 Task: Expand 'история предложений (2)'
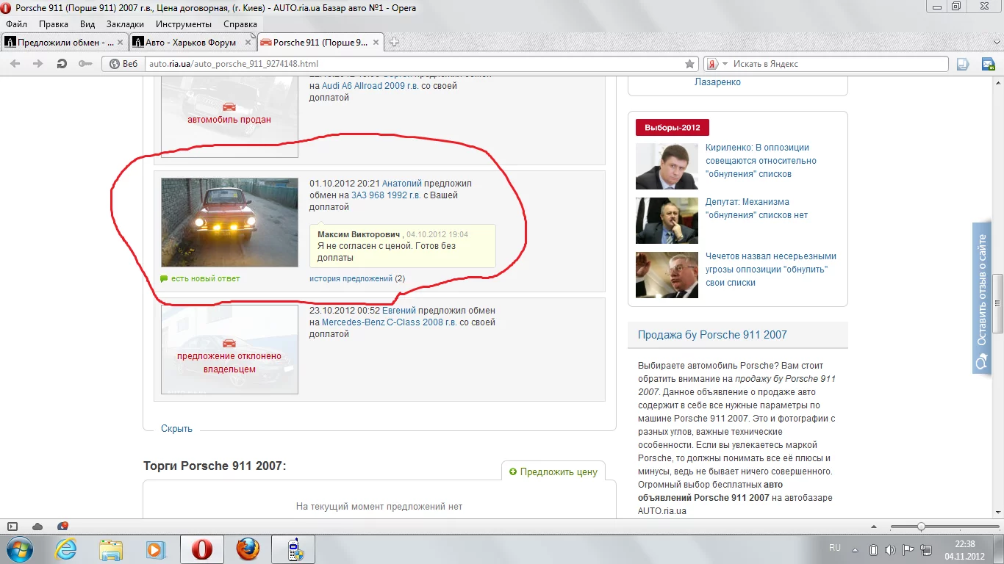click(357, 278)
